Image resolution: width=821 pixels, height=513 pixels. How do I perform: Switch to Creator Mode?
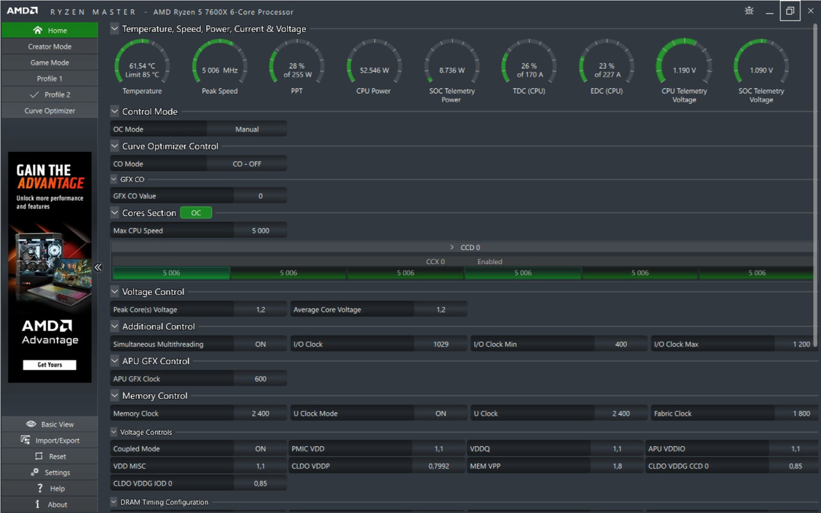click(x=49, y=46)
